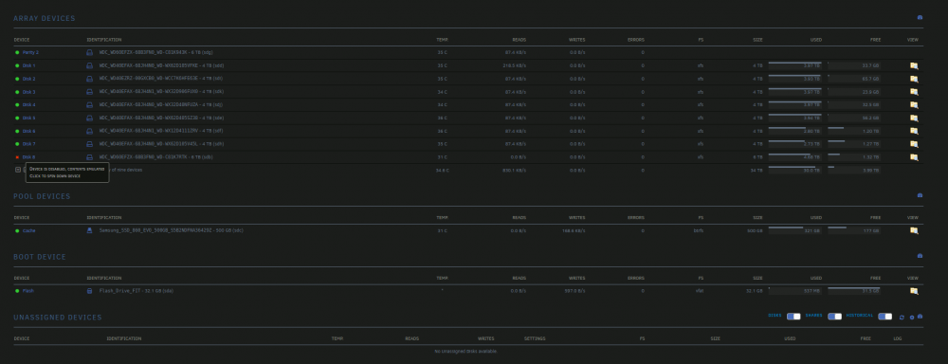Click the Cache 'btrfs' filesystem cell

coord(699,230)
